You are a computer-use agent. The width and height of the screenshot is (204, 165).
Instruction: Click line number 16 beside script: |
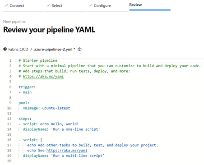[9, 140]
